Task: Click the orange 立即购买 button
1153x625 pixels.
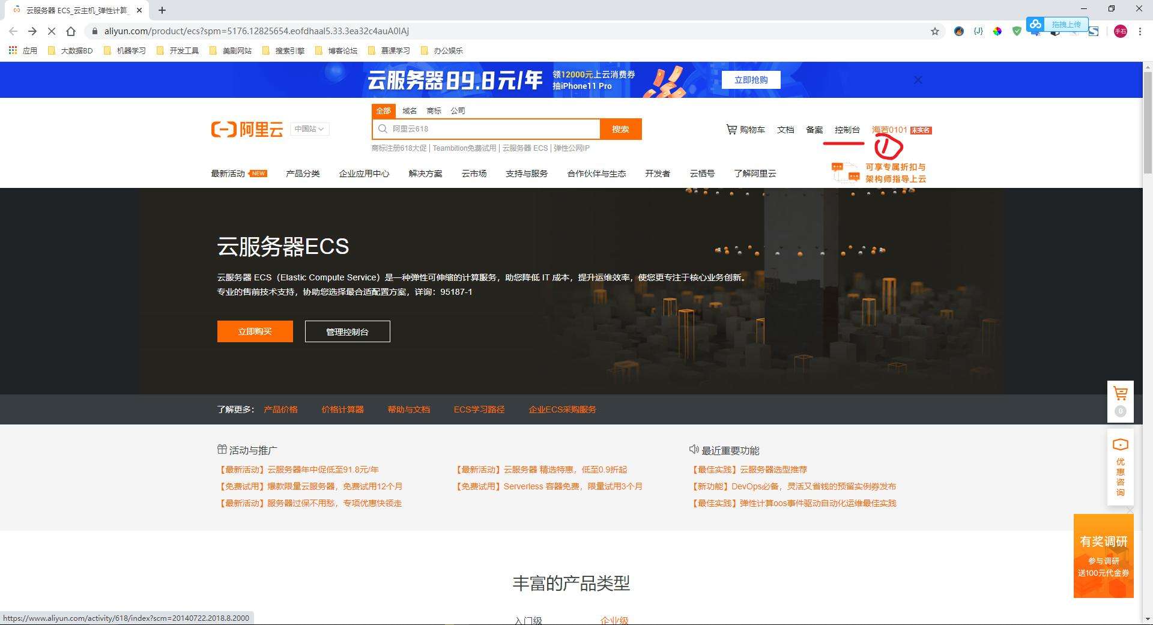Action: tap(255, 331)
